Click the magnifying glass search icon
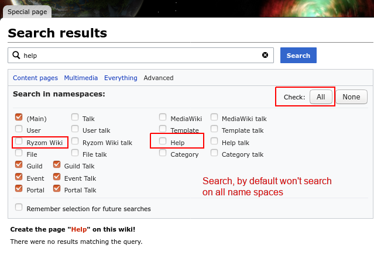The width and height of the screenshot is (374, 255). pyautogui.click(x=16, y=56)
